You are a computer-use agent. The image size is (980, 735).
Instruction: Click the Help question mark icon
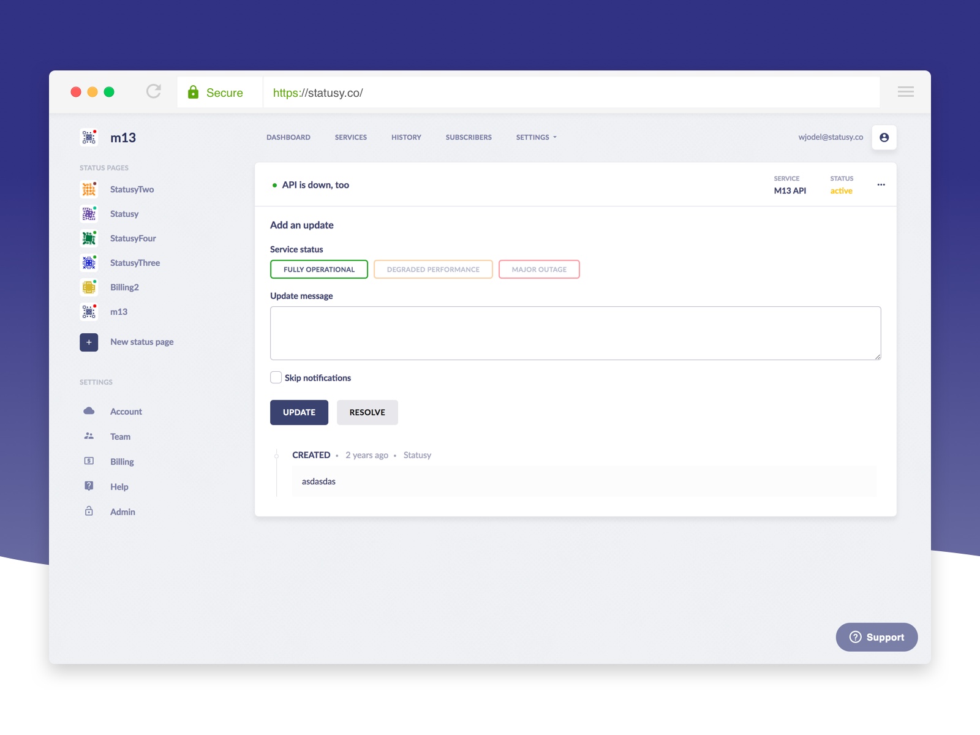point(89,486)
